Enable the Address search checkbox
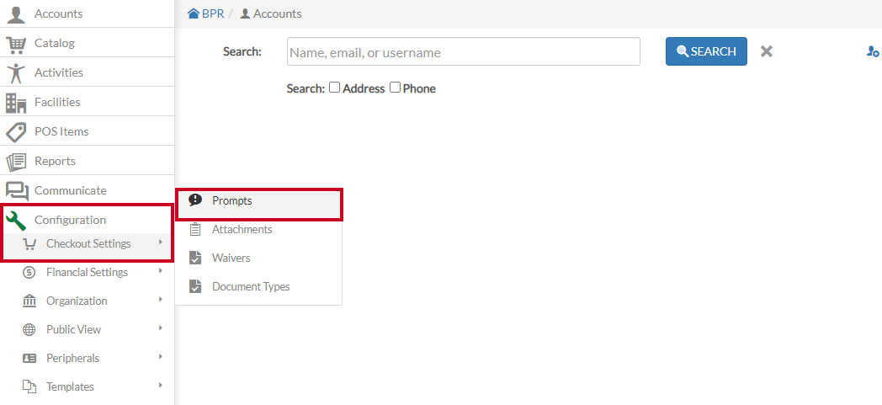 [x=335, y=88]
